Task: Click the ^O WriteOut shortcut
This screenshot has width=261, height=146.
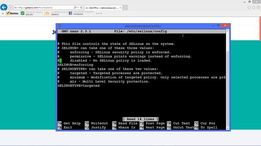Action: [x=96, y=123]
